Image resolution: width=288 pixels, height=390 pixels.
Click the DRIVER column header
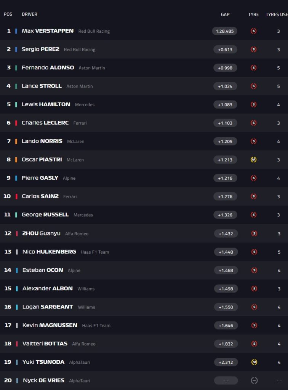[x=29, y=14]
